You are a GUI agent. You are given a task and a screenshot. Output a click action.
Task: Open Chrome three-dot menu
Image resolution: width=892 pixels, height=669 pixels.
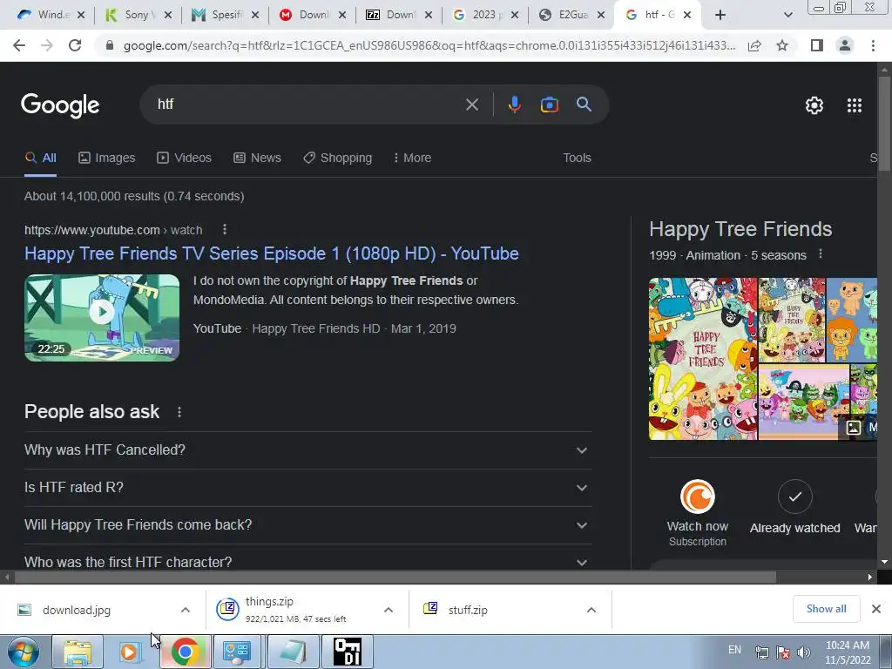point(873,45)
